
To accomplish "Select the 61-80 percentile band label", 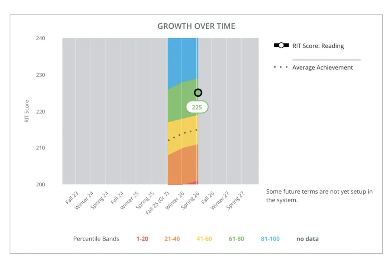I will (x=236, y=239).
